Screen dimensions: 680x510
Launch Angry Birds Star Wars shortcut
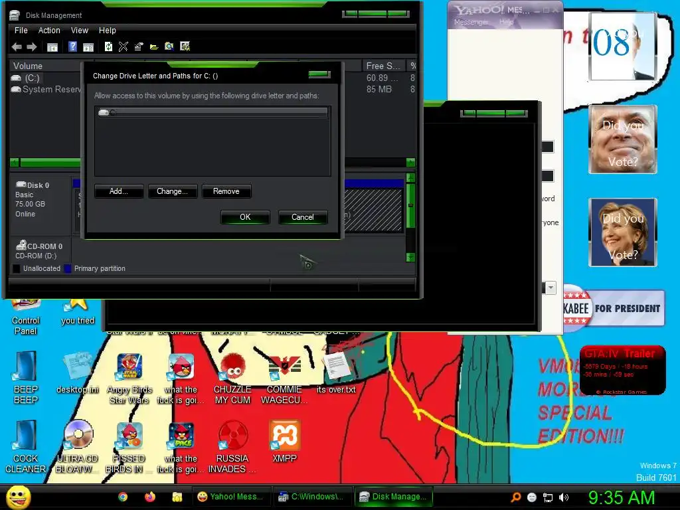[x=129, y=379]
